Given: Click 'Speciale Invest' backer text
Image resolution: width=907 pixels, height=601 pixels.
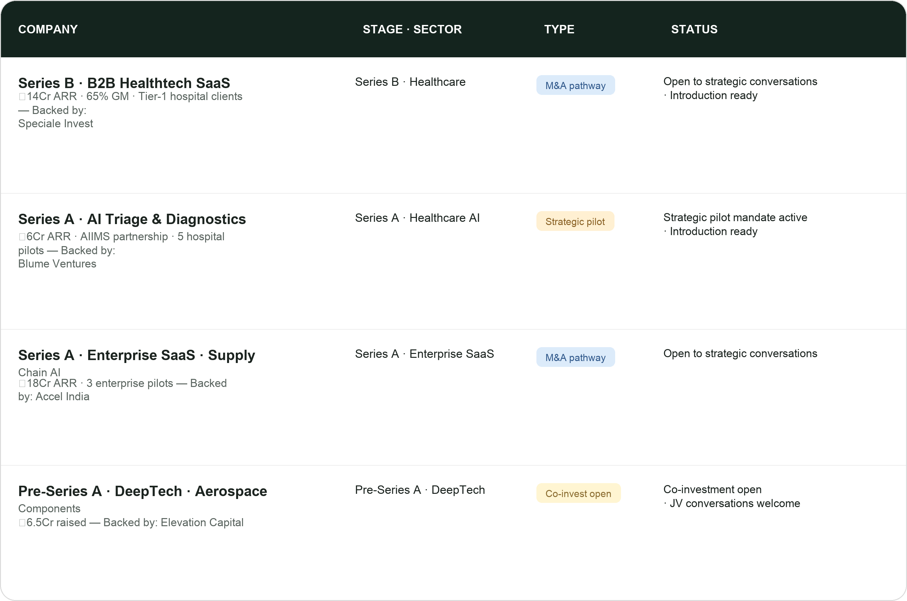Looking at the screenshot, I should 56,123.
